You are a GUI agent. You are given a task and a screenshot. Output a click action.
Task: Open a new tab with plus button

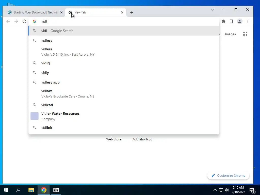(132, 12)
